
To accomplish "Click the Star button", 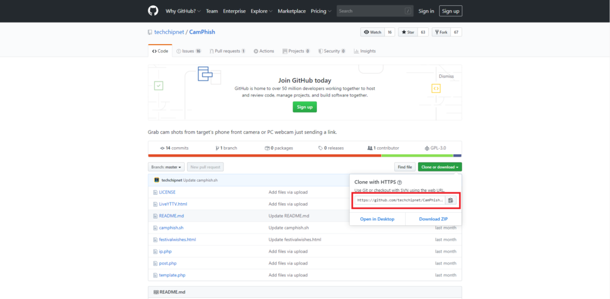I will pyautogui.click(x=408, y=32).
